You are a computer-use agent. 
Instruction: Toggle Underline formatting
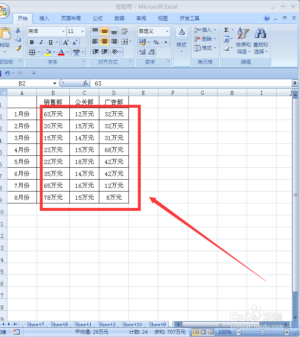[50, 42]
